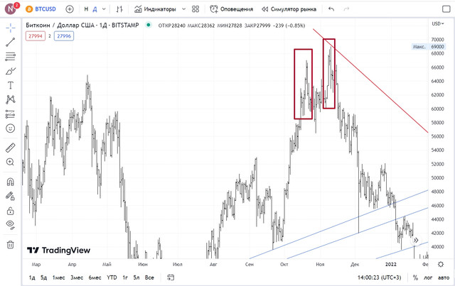455x286 pixels.
Task: Create an alert via Оповещения
Action: 231,9
